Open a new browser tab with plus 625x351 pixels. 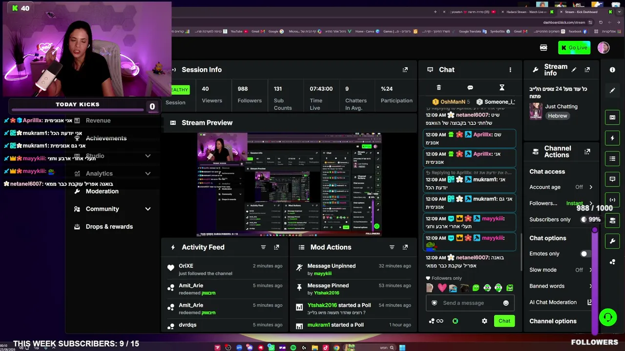[x=435, y=12]
